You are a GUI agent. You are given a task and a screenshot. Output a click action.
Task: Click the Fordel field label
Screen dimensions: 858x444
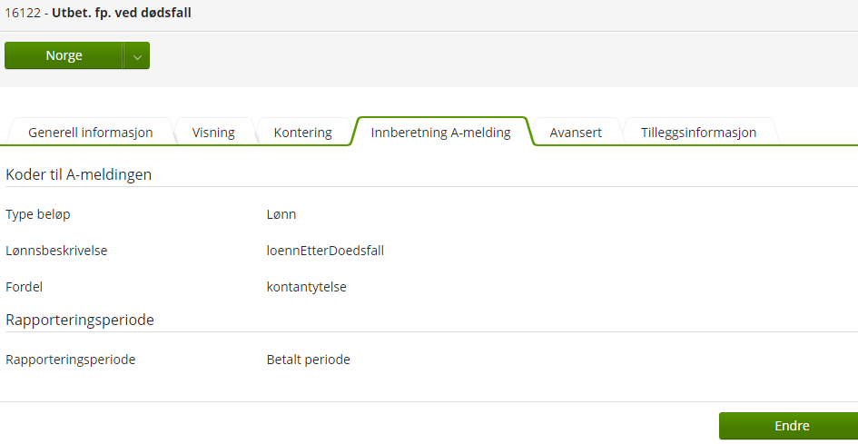(x=25, y=287)
